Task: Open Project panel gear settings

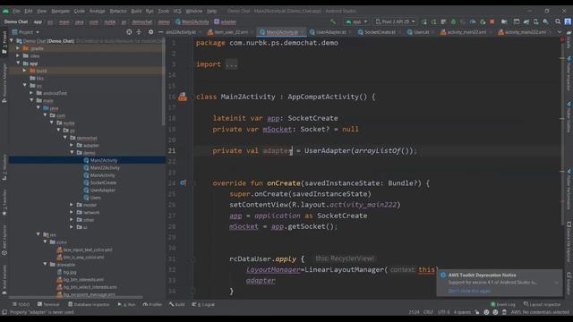Action: coord(150,32)
